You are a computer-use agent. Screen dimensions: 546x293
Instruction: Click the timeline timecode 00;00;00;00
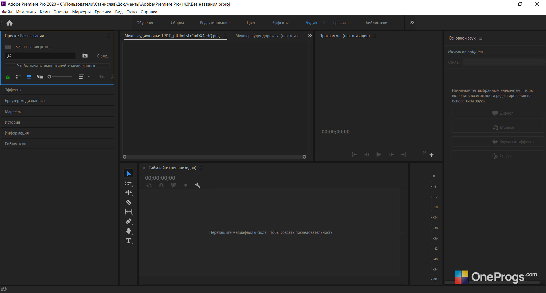[160, 178]
